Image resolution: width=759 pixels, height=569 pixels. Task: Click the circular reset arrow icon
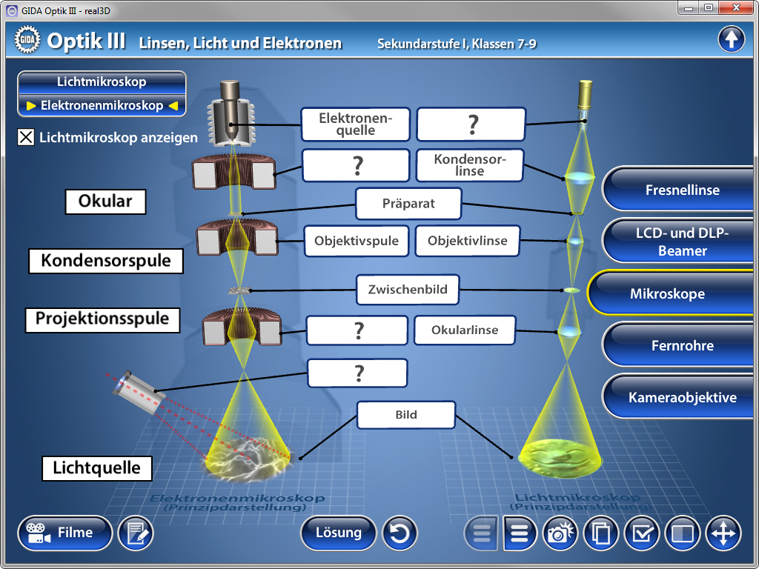tap(400, 533)
